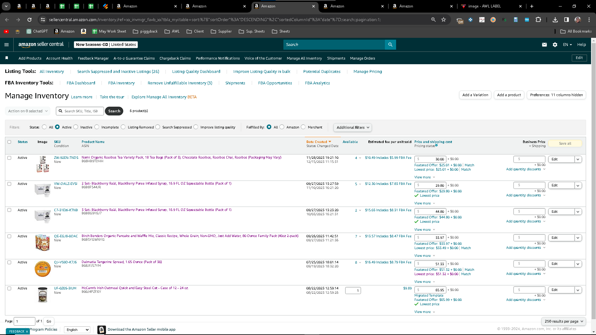This screenshot has width=596, height=335.
Task: Open Account Health in navigation bar
Action: [x=59, y=58]
